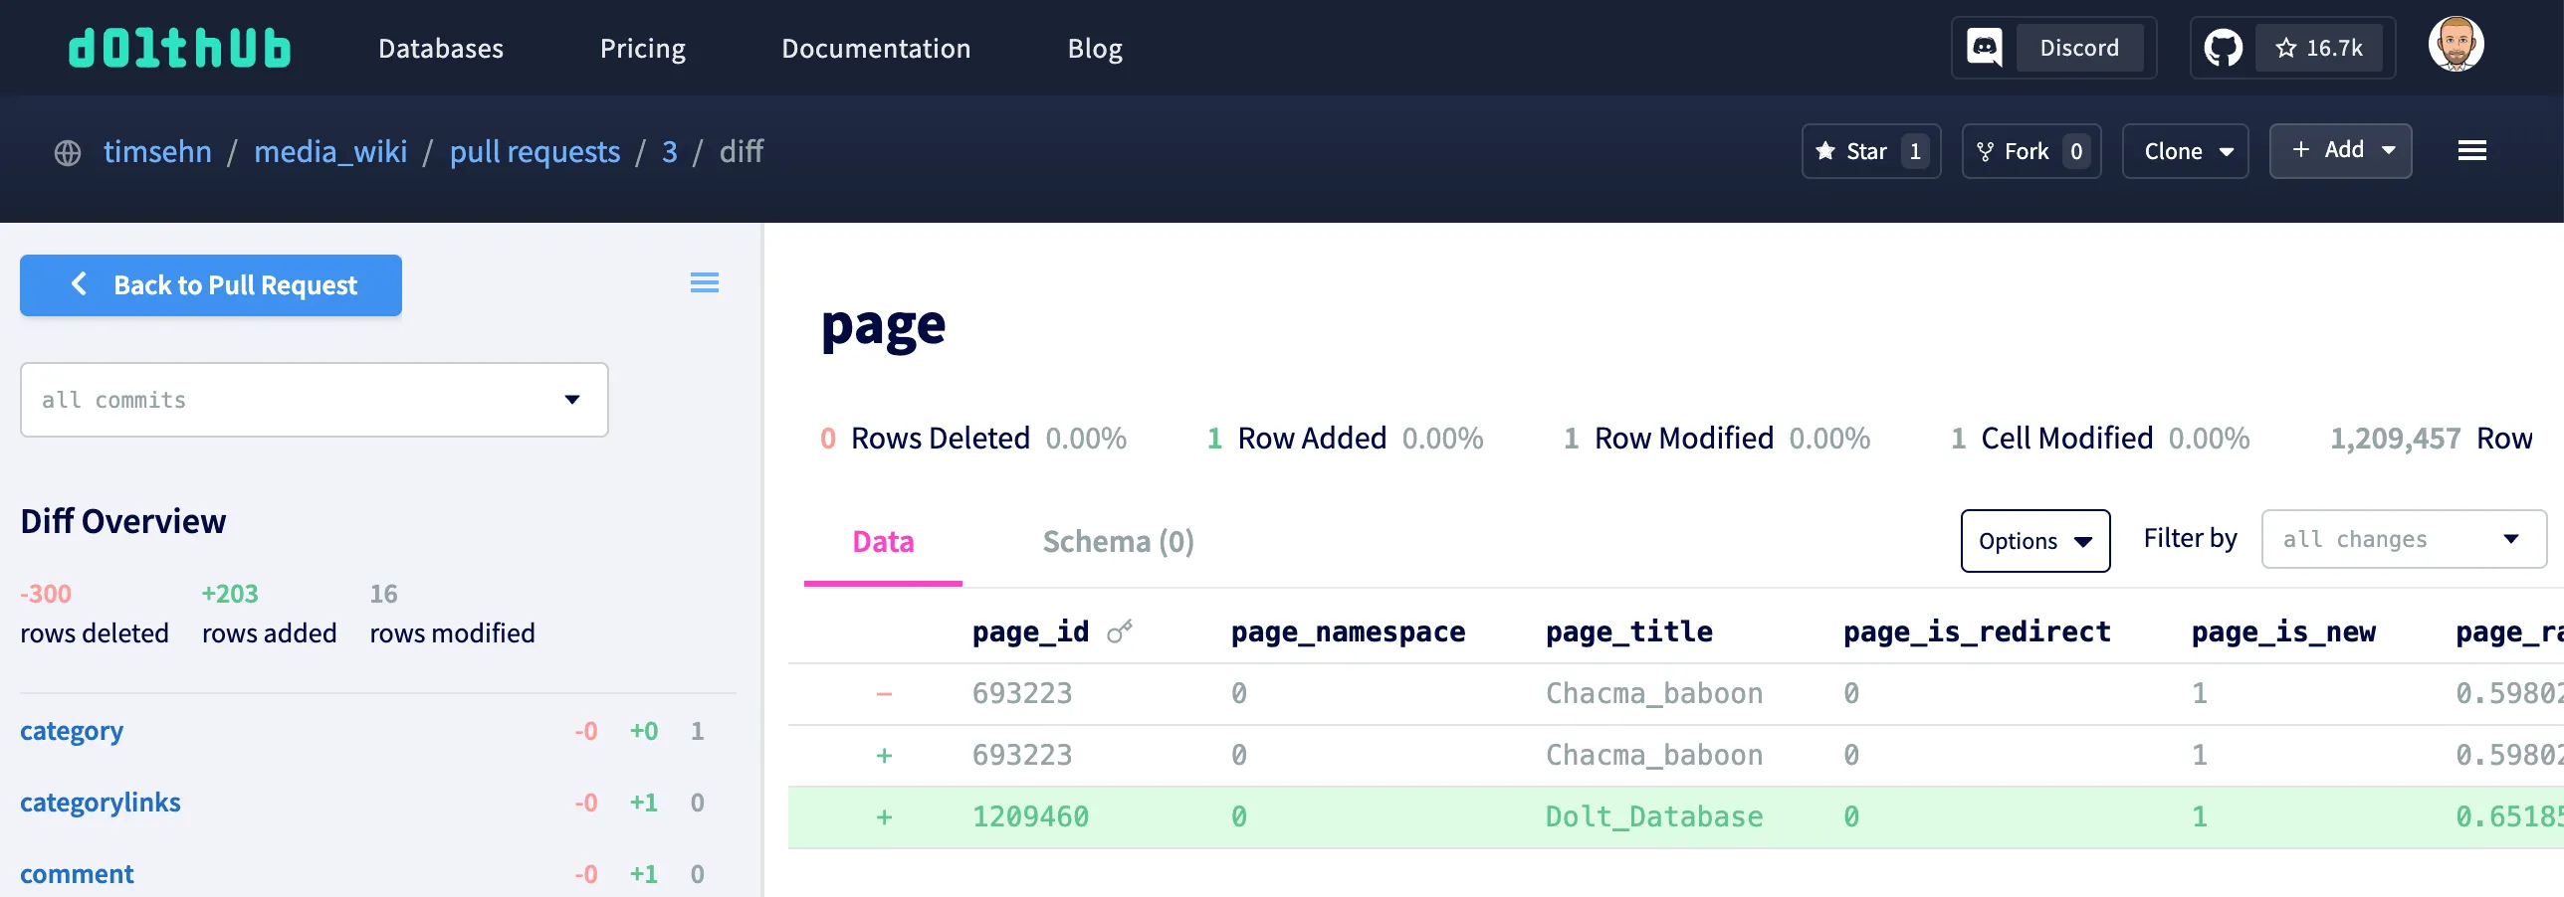
Task: Click the hamburger icon beside Back to Pull Request
Action: 705,283
